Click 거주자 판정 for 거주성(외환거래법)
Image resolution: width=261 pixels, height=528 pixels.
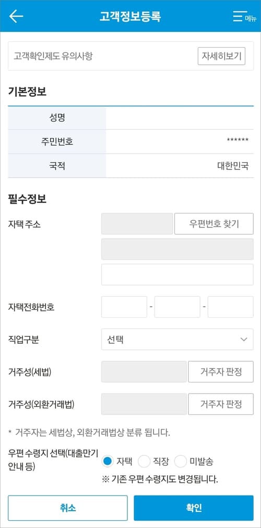(x=221, y=404)
